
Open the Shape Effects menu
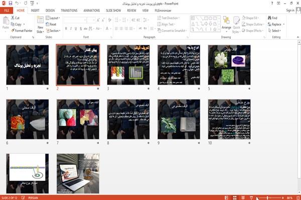point(253,31)
